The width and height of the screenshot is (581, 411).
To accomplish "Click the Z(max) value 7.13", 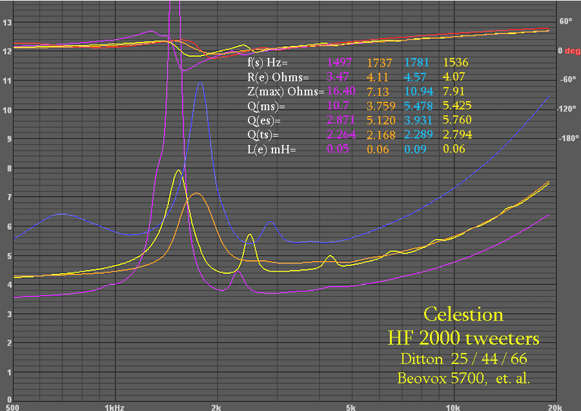I will pos(378,91).
